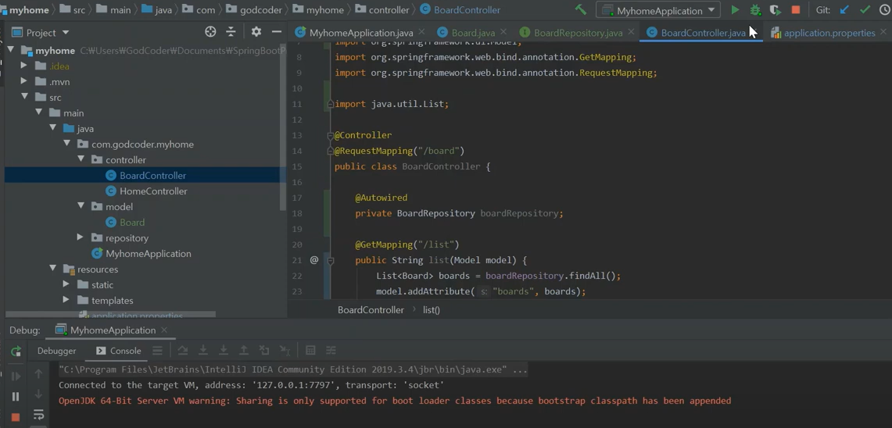Expand the .mvn folder

click(x=24, y=81)
